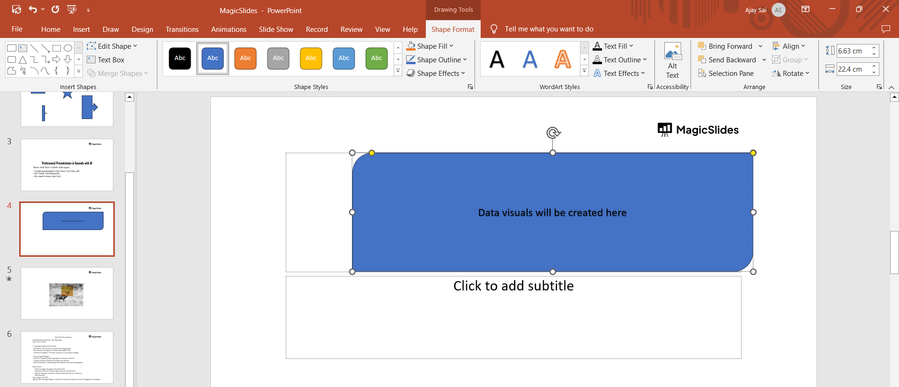Select slide 5 thumbnail with deer image

(x=67, y=293)
